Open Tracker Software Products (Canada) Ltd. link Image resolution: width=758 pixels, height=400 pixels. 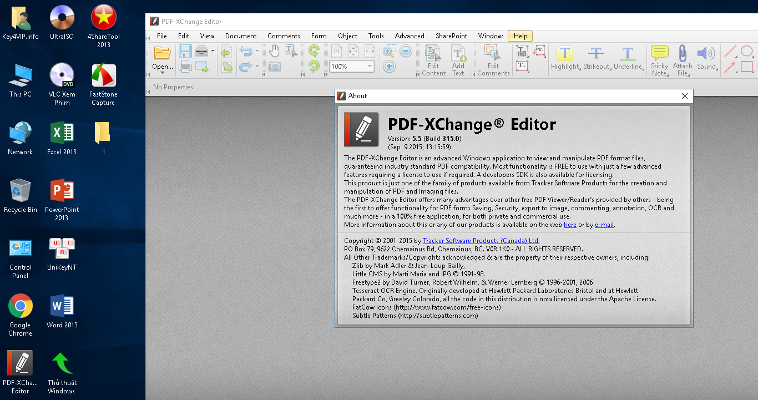481,241
